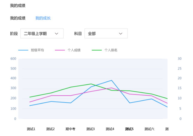Toggle the 班级平均 legend series
This screenshot has width=193, height=136.
pos(37,50)
